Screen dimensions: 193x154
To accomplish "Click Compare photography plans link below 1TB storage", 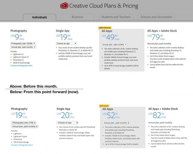I will (x=22, y=145).
